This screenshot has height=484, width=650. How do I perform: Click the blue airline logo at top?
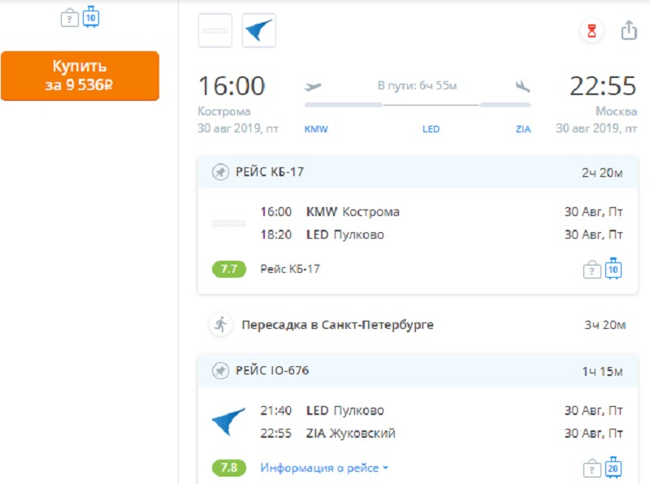coord(258,31)
